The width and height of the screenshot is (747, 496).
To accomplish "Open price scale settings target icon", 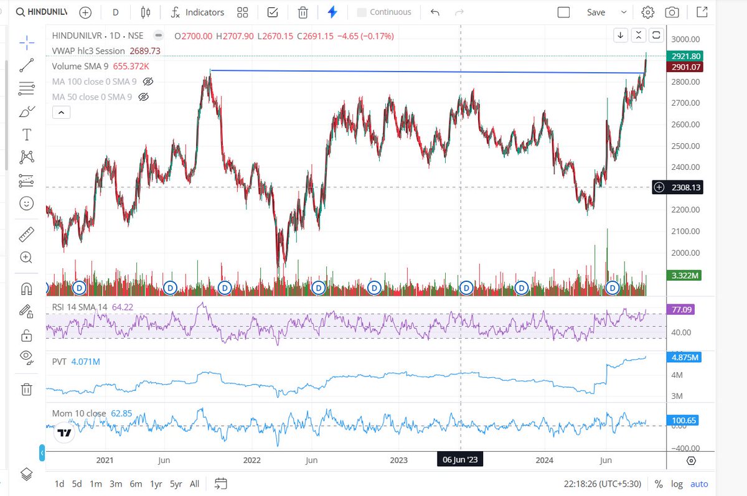I will (692, 461).
